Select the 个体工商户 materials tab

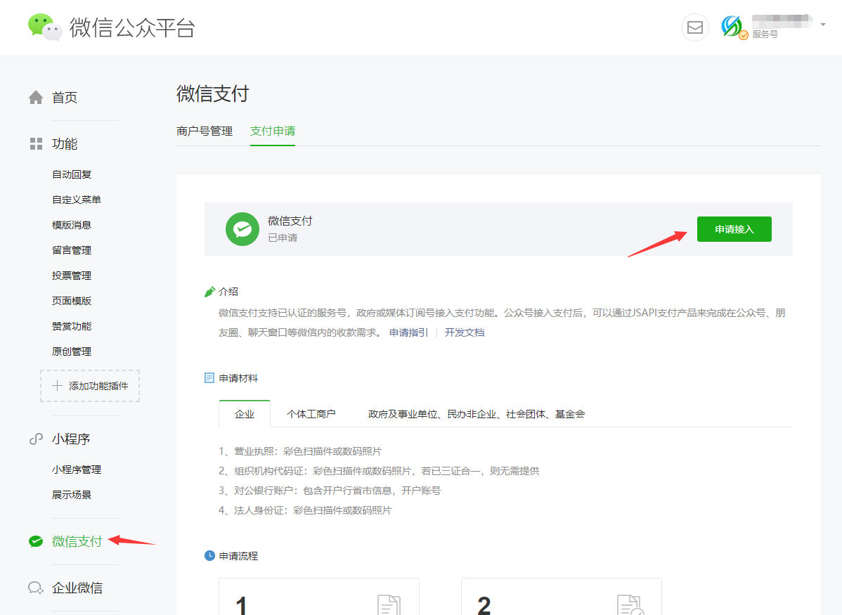[x=311, y=414]
